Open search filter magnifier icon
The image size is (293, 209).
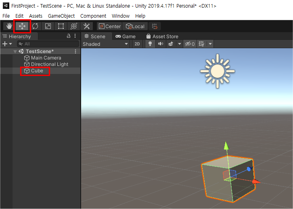tap(21, 44)
